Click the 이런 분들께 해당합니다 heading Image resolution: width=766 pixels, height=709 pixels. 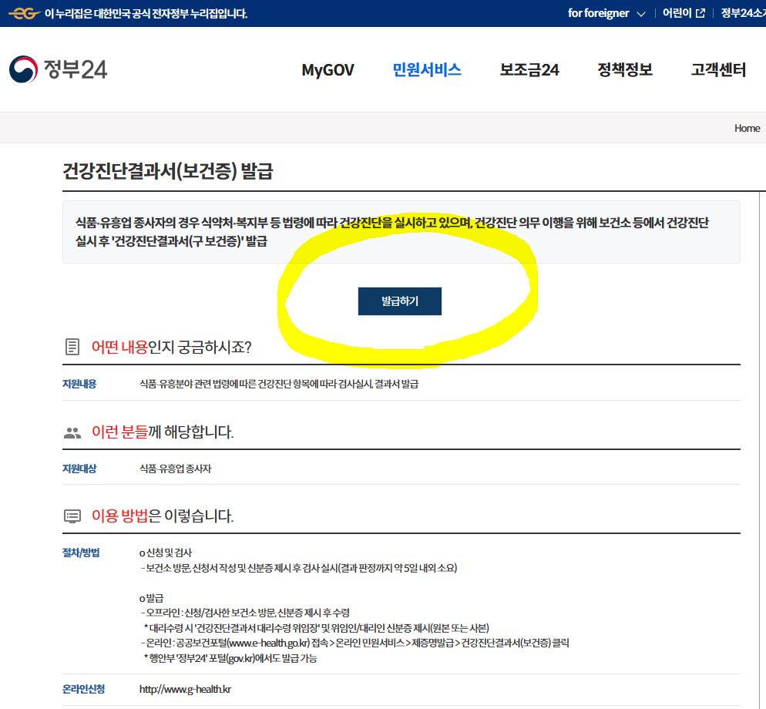click(163, 432)
